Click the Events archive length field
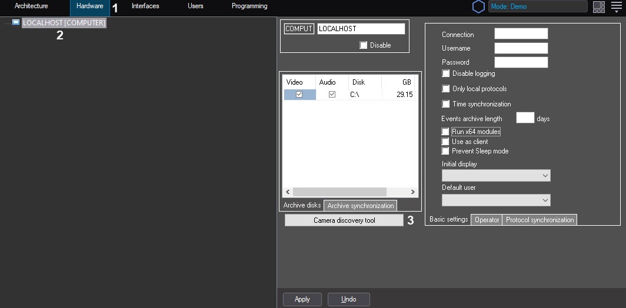This screenshot has width=626, height=308. point(525,118)
